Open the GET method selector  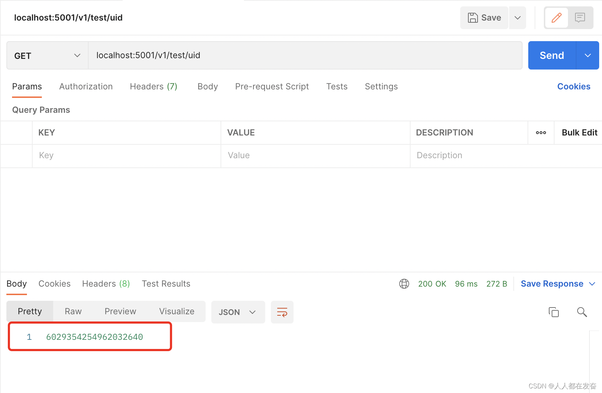coord(47,55)
